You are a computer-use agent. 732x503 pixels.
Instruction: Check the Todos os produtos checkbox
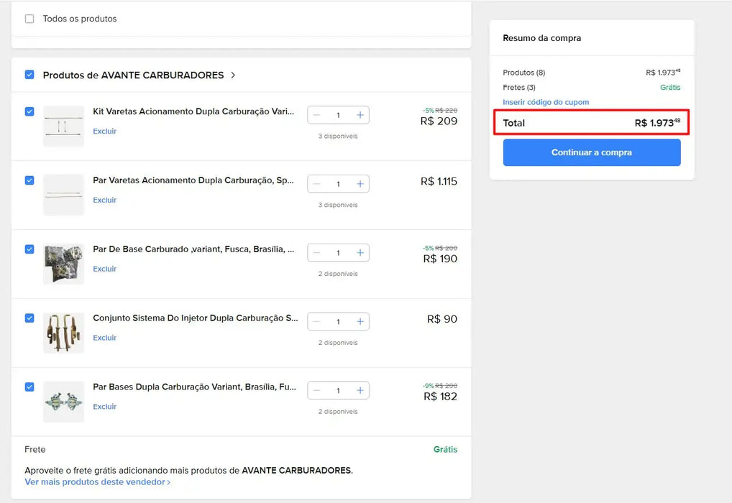(29, 19)
